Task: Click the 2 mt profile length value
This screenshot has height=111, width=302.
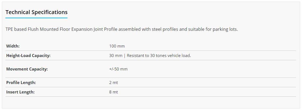Action: click(x=113, y=83)
